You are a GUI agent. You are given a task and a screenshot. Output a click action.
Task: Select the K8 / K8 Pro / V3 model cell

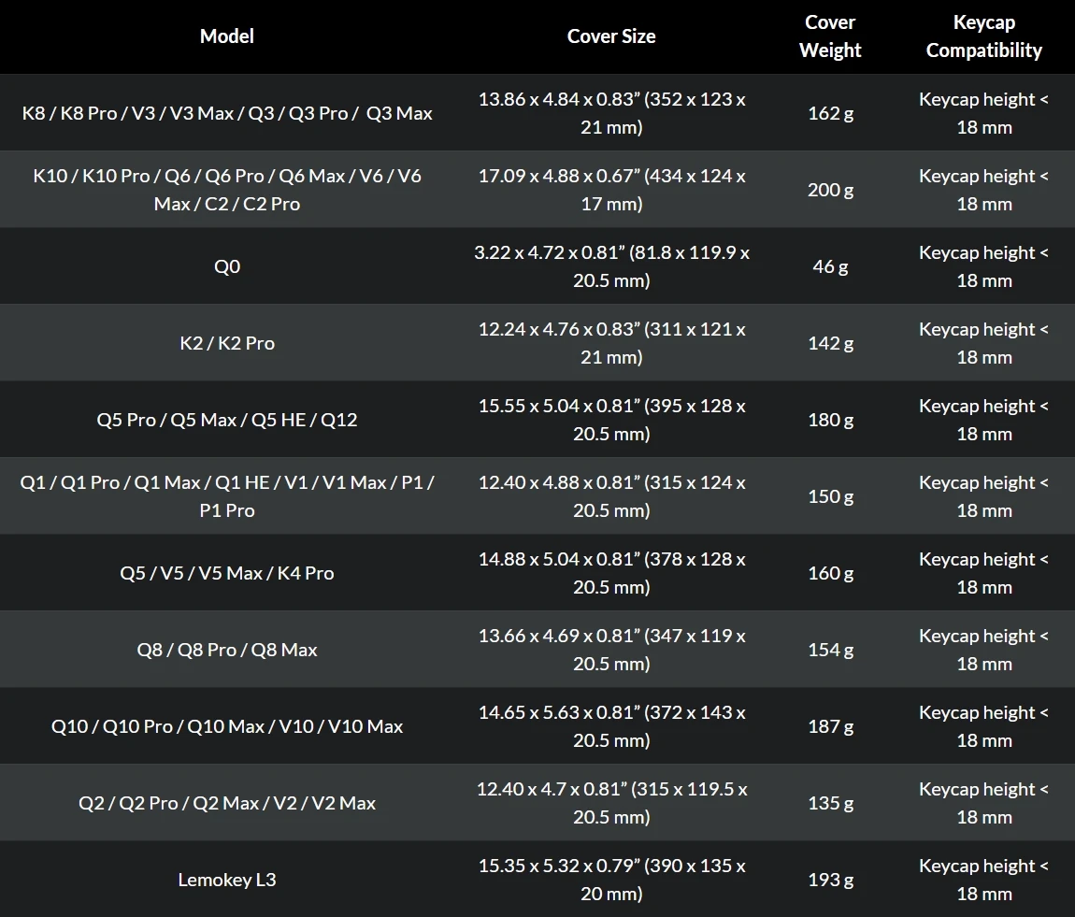[x=227, y=113]
